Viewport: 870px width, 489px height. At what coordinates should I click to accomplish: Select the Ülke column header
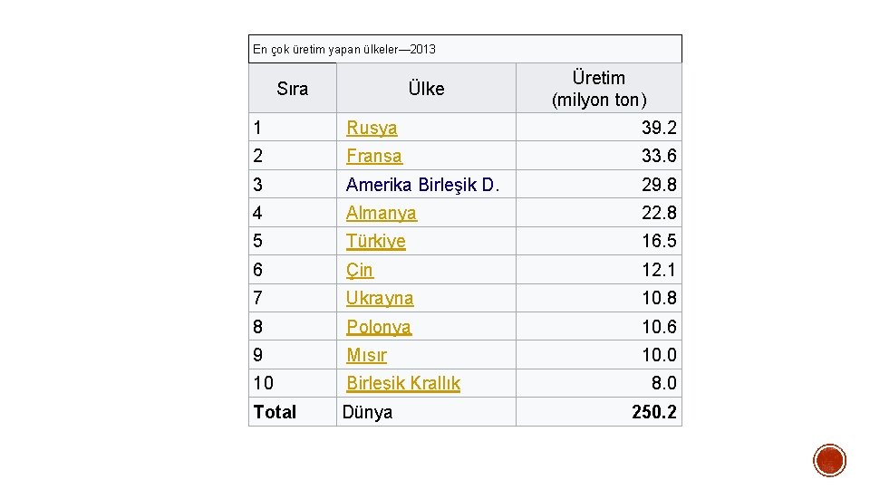coord(426,89)
